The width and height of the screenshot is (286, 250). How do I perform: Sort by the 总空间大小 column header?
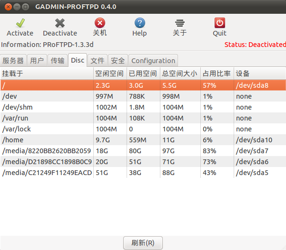180,74
